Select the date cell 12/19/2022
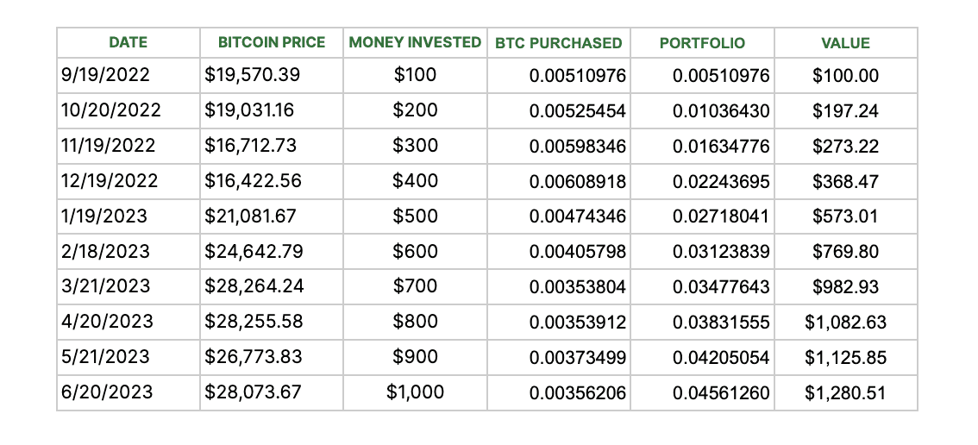978x445 pixels. point(128,181)
